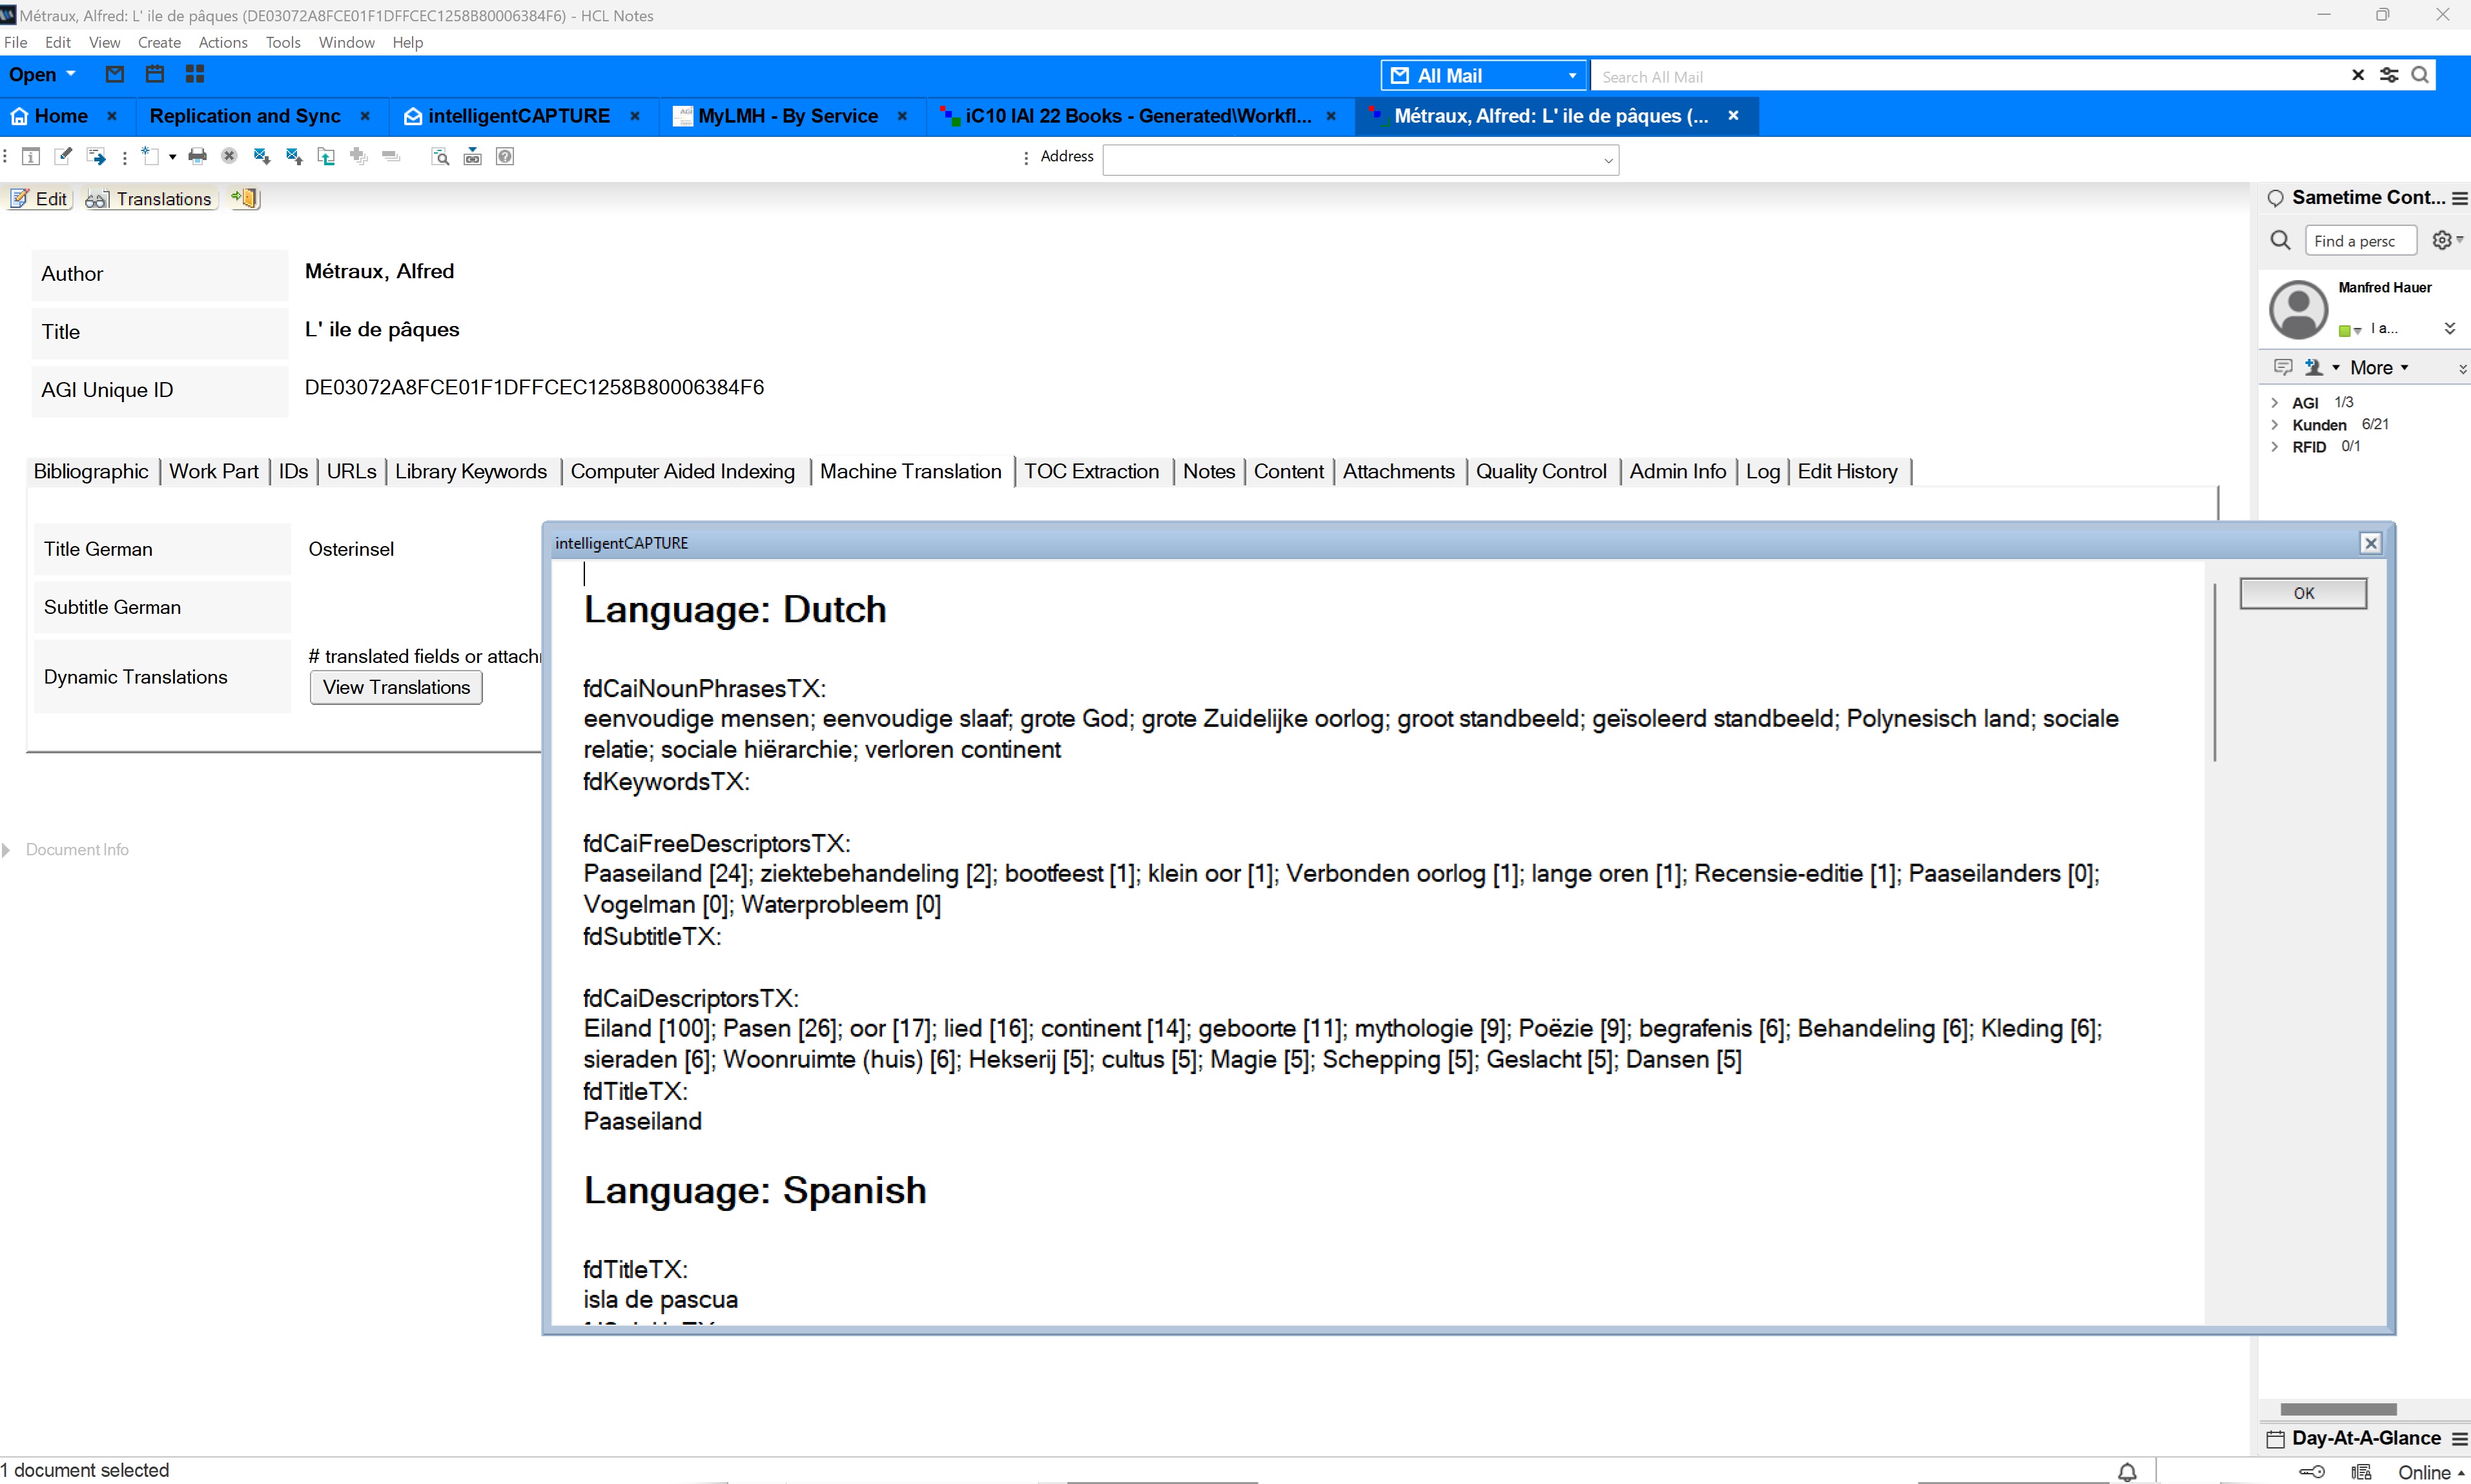The image size is (2471, 1484).
Task: Click the printer icon in the toolbar
Action: 198,156
